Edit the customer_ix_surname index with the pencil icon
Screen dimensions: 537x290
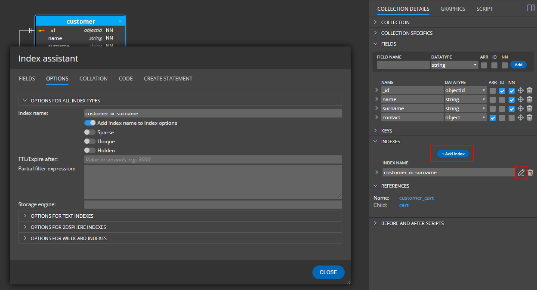point(521,173)
